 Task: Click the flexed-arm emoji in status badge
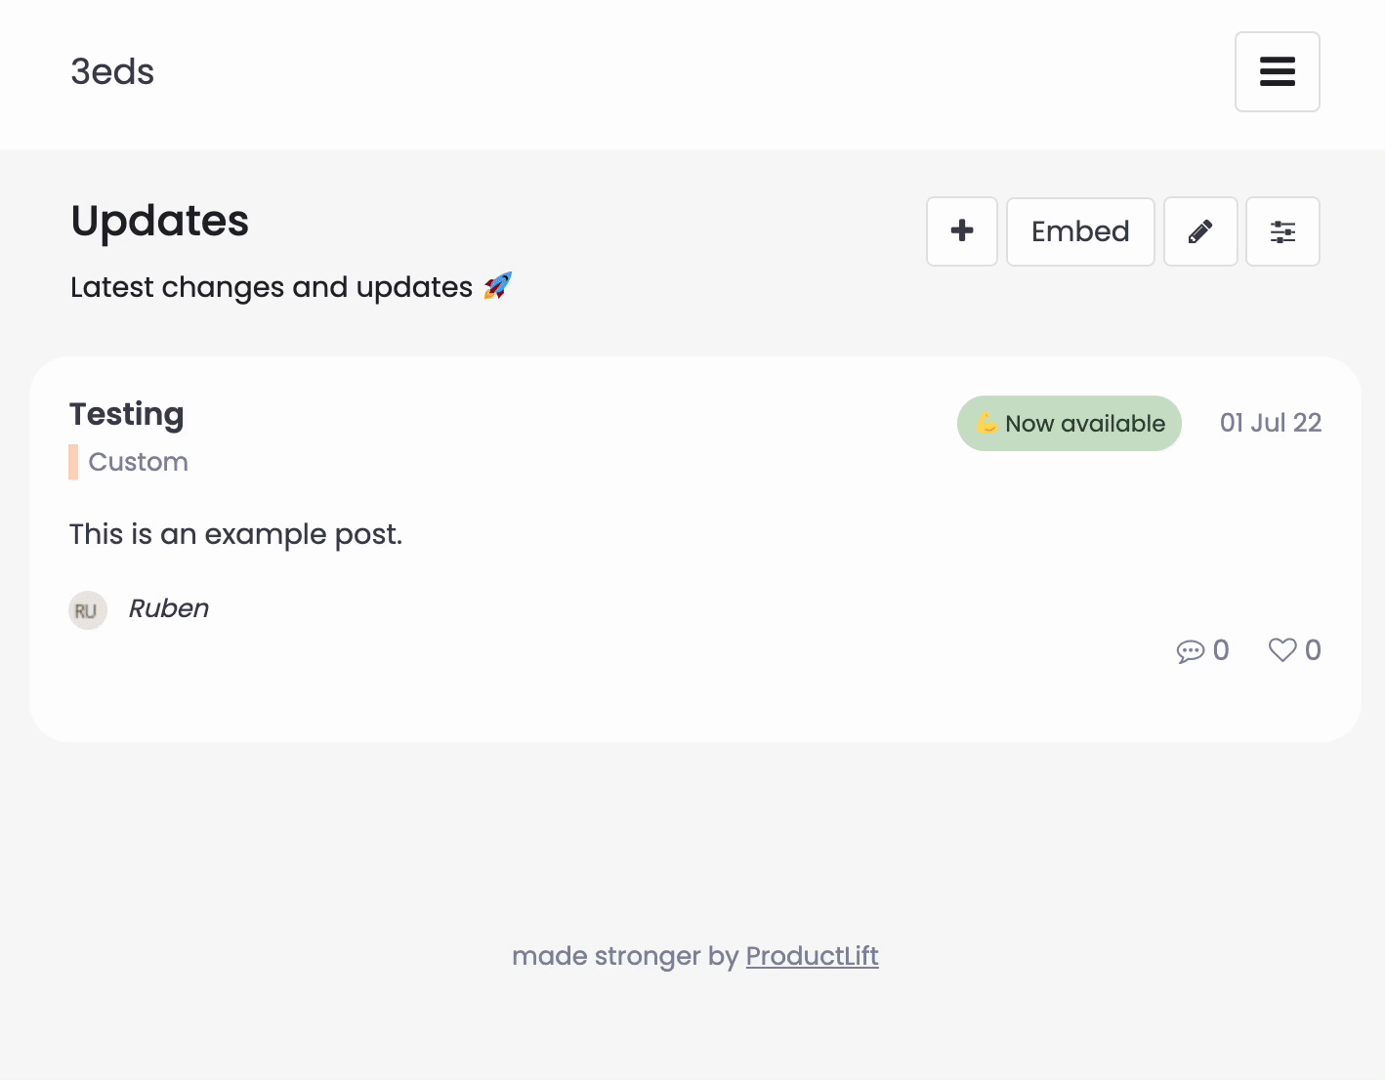pos(986,423)
